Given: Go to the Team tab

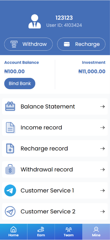Looking at the screenshot, I should [68, 232].
